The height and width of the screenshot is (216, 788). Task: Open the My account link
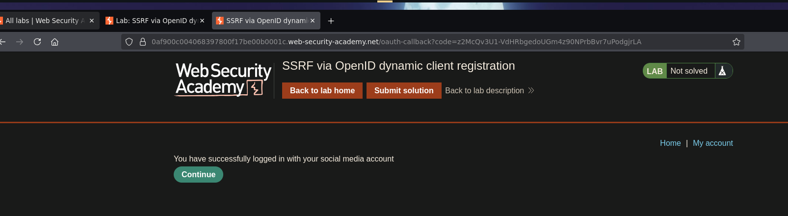(x=713, y=143)
